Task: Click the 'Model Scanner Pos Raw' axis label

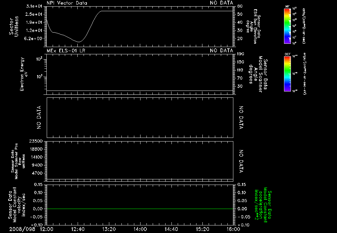Action: point(18,161)
